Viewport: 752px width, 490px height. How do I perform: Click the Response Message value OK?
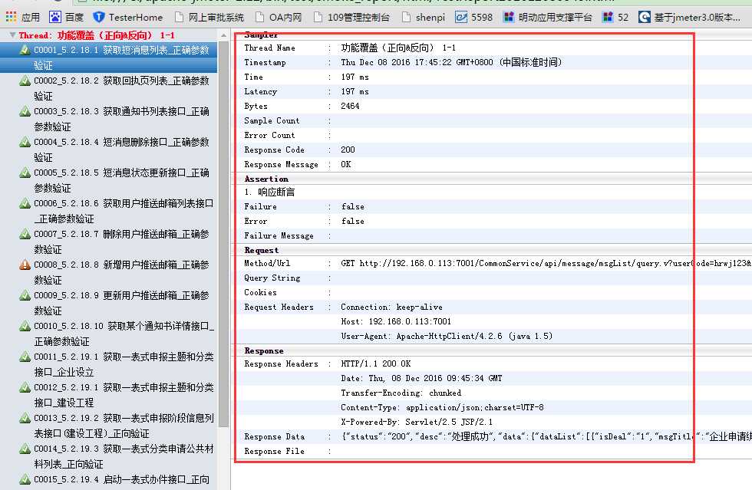(x=346, y=164)
